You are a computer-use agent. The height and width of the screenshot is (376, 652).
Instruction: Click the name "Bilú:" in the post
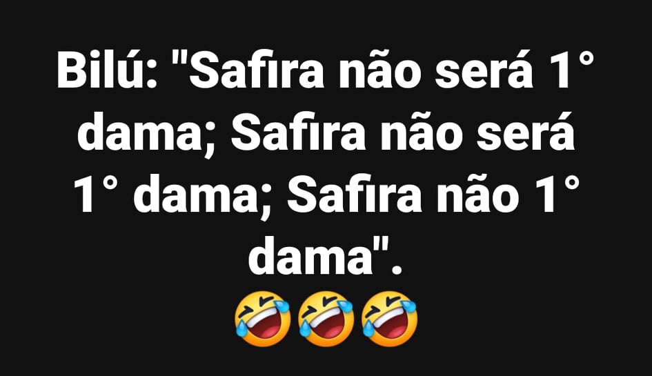pos(107,71)
